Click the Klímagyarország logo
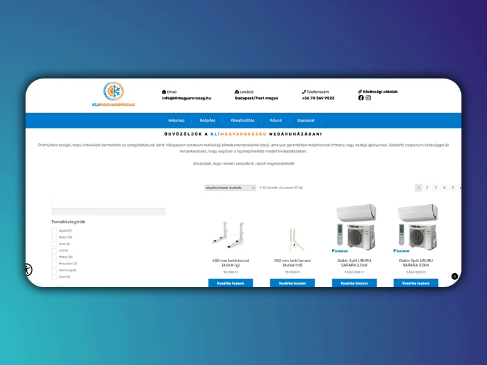The width and height of the screenshot is (487, 365). tap(113, 94)
